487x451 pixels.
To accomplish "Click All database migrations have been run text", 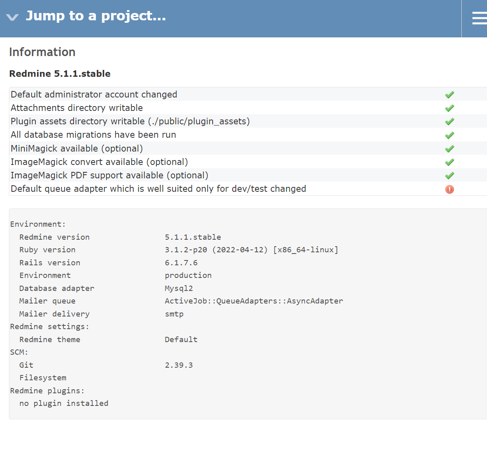I will pos(93,135).
